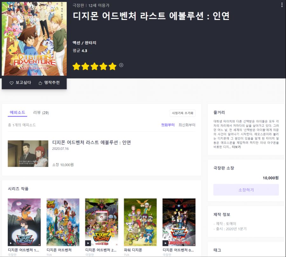Screen dimensions: 286x257
Task: Open episode title 디지몬 어드벤처 라스트 에볼루션 : 인연 in list
Action: pos(92,142)
